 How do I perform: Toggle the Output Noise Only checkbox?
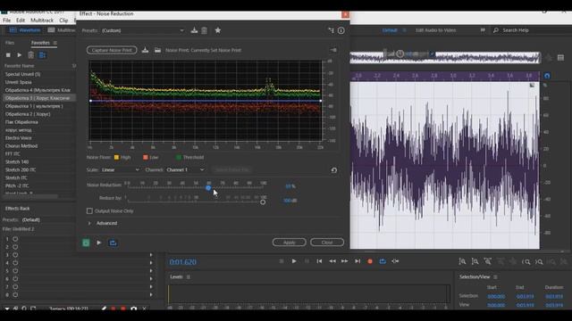point(89,211)
